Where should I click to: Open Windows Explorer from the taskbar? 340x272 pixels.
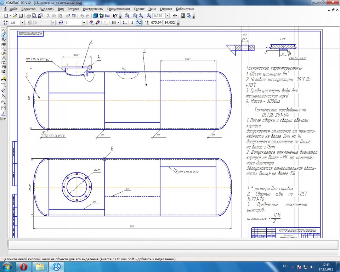pos(40,266)
